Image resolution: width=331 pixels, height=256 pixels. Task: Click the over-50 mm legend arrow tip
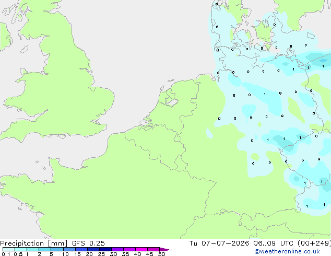[x=165, y=249]
